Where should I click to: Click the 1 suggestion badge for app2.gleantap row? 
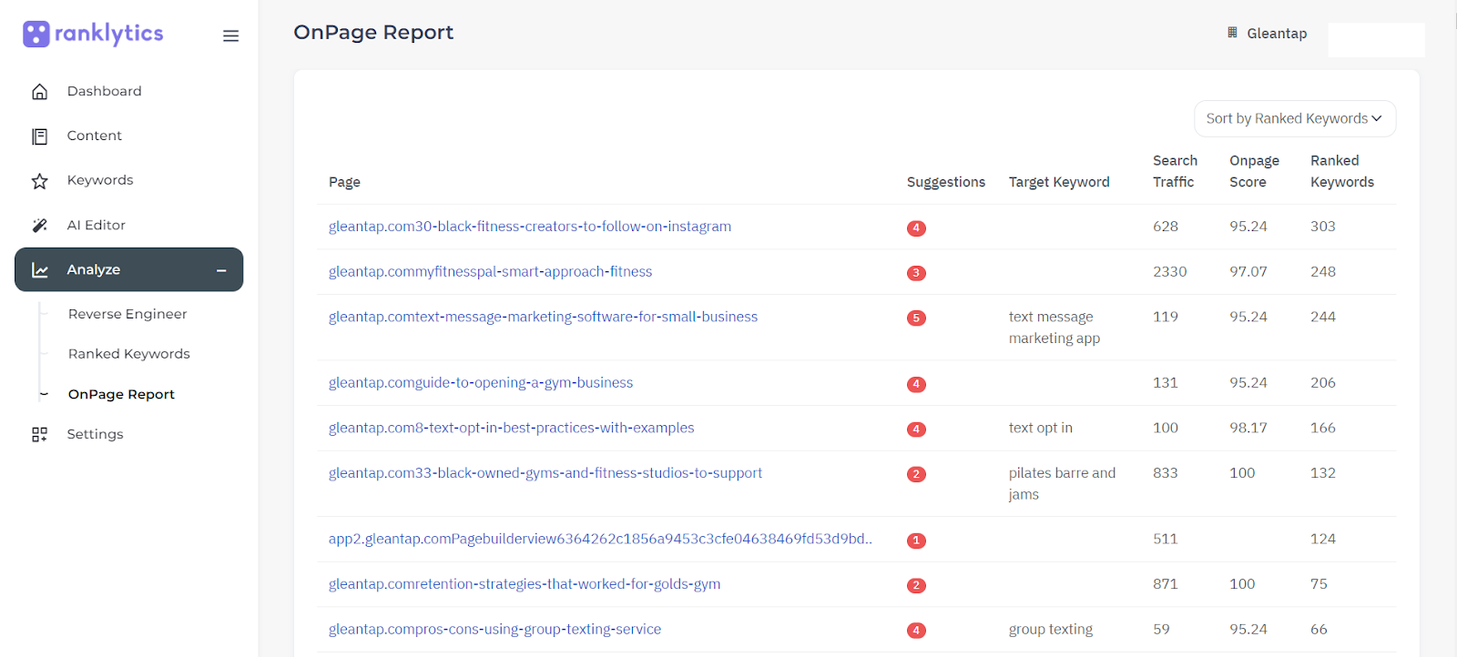pyautogui.click(x=916, y=541)
